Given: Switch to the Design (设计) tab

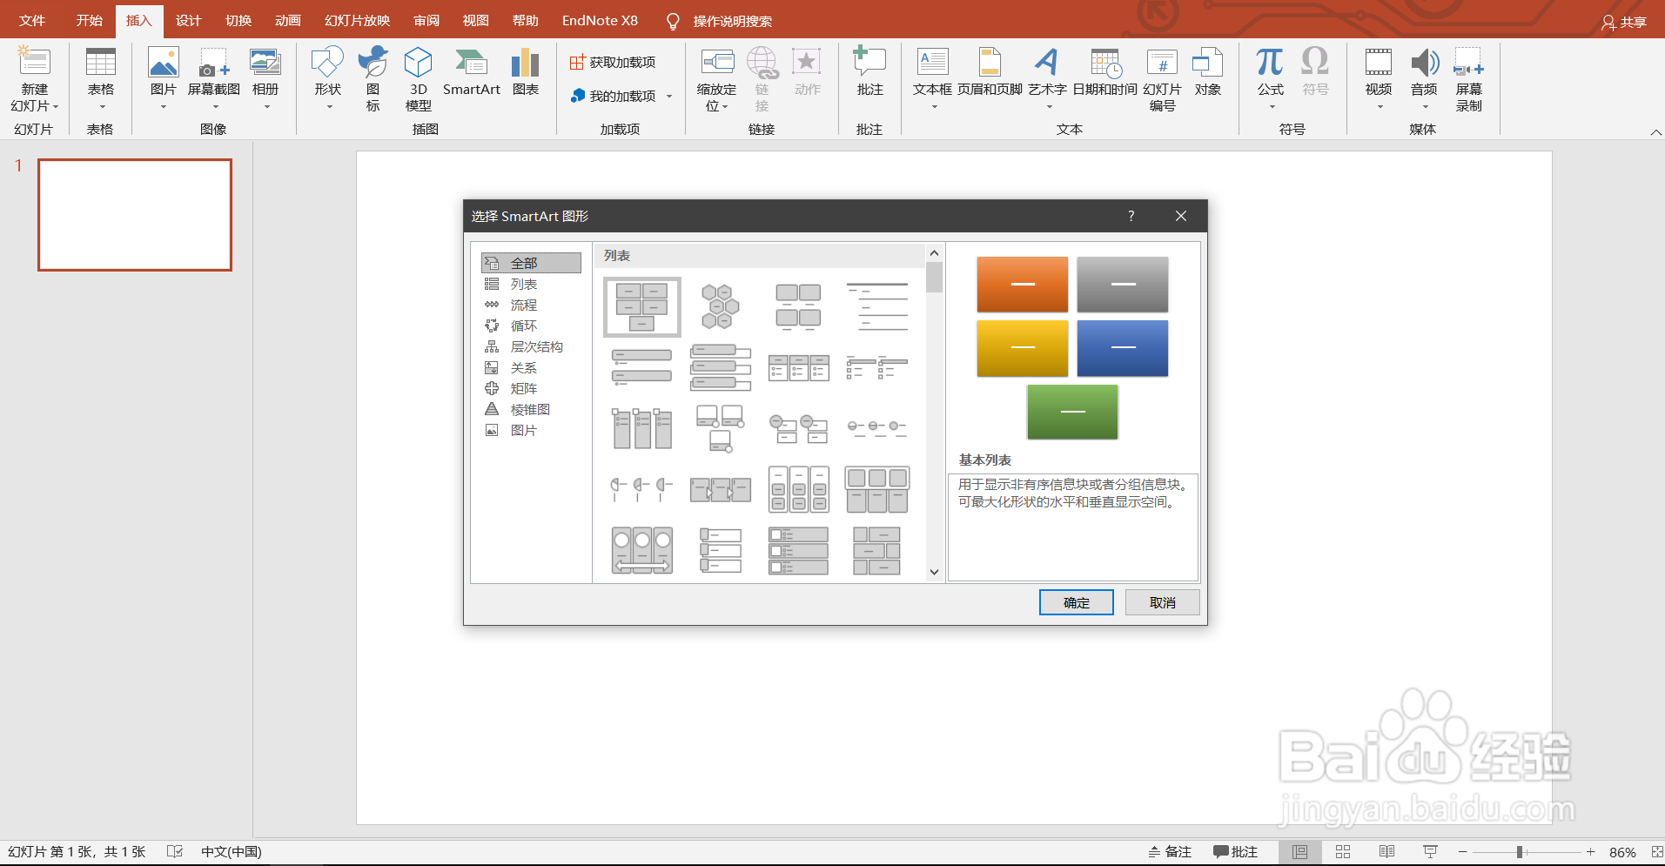Looking at the screenshot, I should pos(188,21).
